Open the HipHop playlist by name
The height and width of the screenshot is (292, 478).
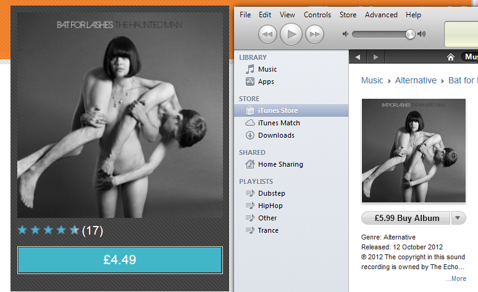pos(270,206)
